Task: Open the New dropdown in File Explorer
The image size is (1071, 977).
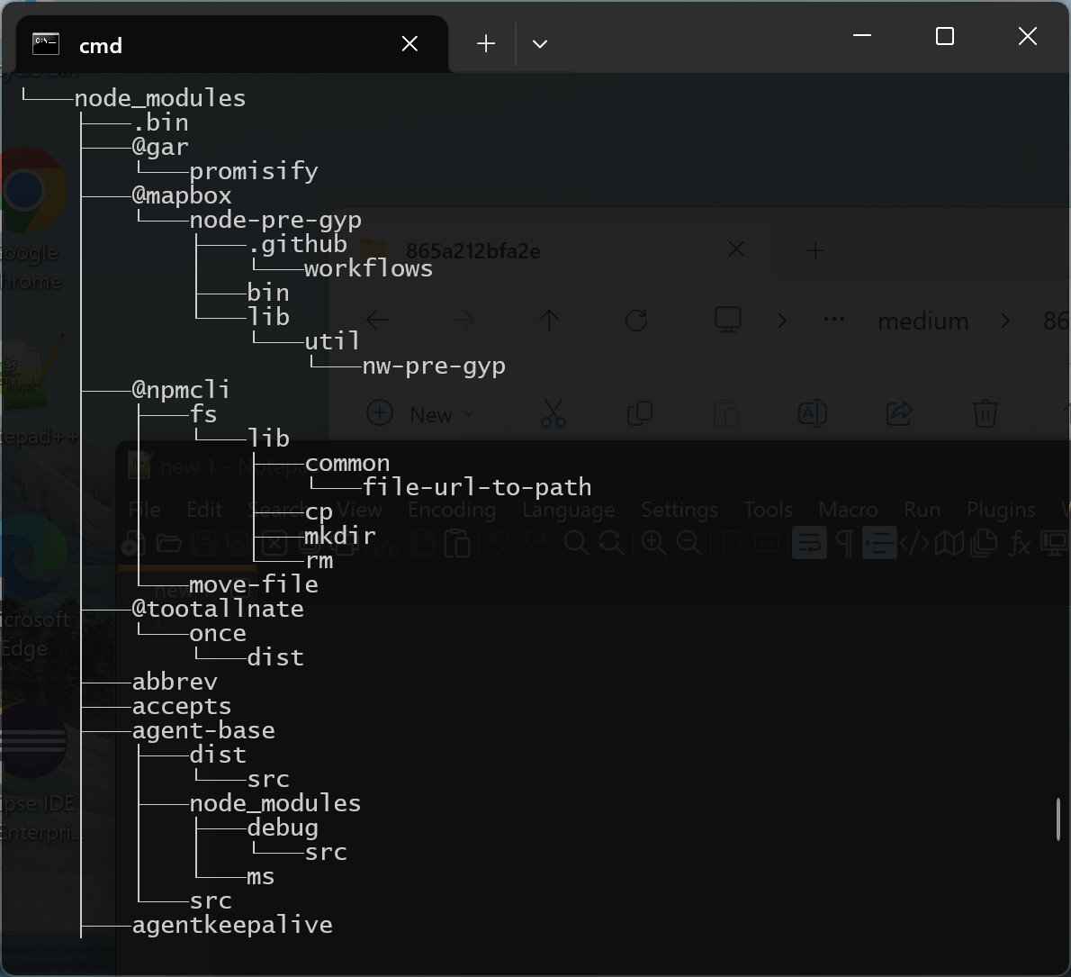Action: coord(420,414)
